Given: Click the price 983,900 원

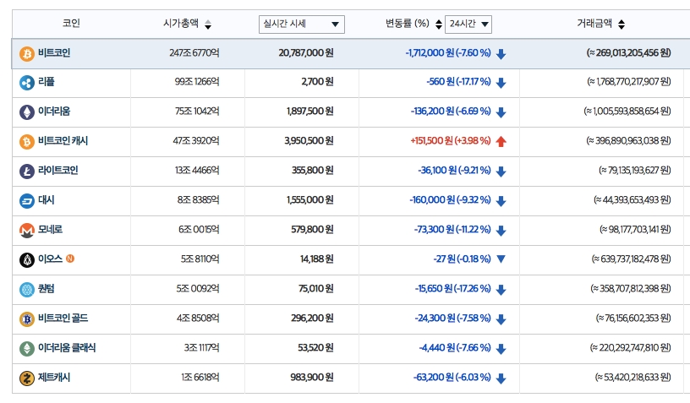Looking at the screenshot, I should click(x=311, y=377).
